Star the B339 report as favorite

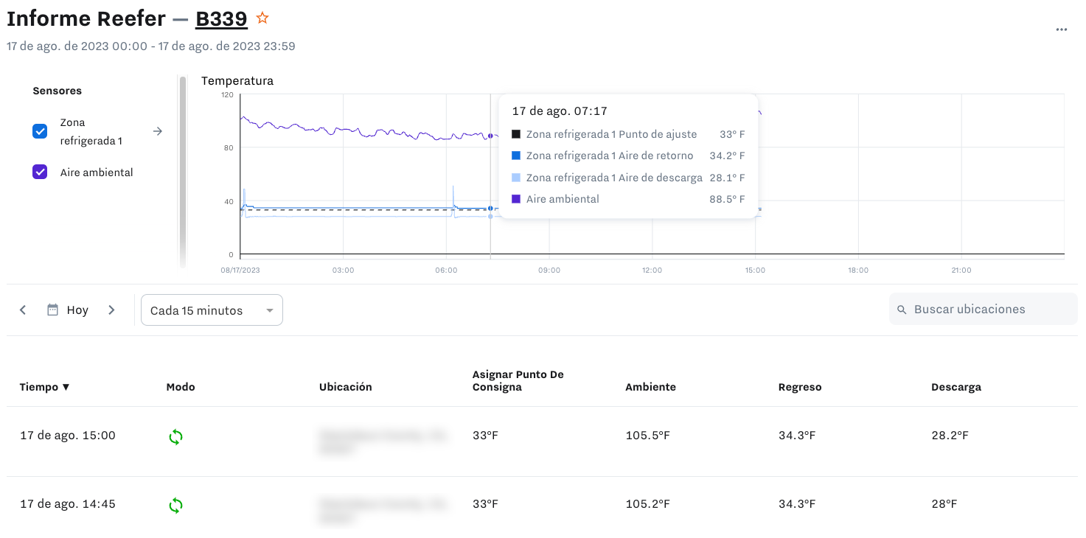coord(262,18)
